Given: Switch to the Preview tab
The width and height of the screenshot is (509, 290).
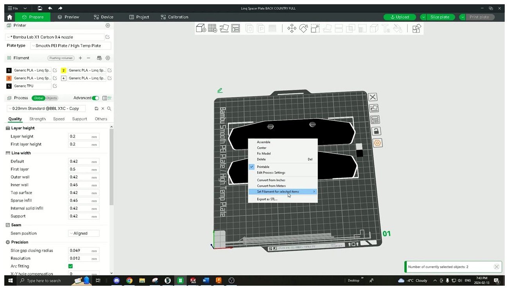Looking at the screenshot, I should point(68,17).
